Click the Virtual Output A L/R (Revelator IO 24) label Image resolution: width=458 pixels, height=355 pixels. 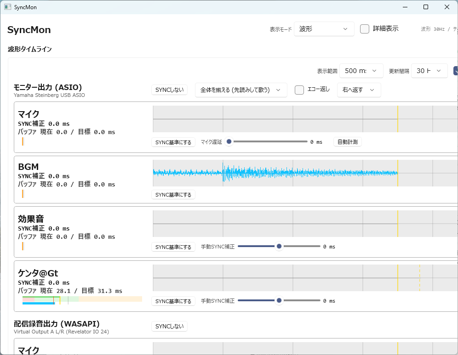[x=61, y=332]
